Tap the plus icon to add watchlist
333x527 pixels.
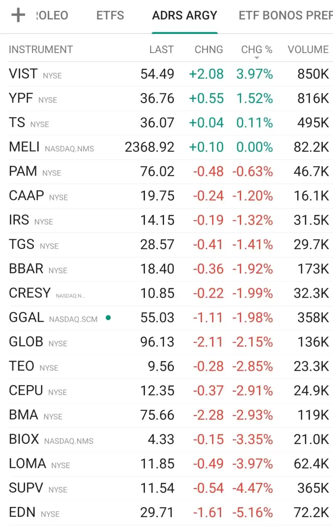click(18, 15)
